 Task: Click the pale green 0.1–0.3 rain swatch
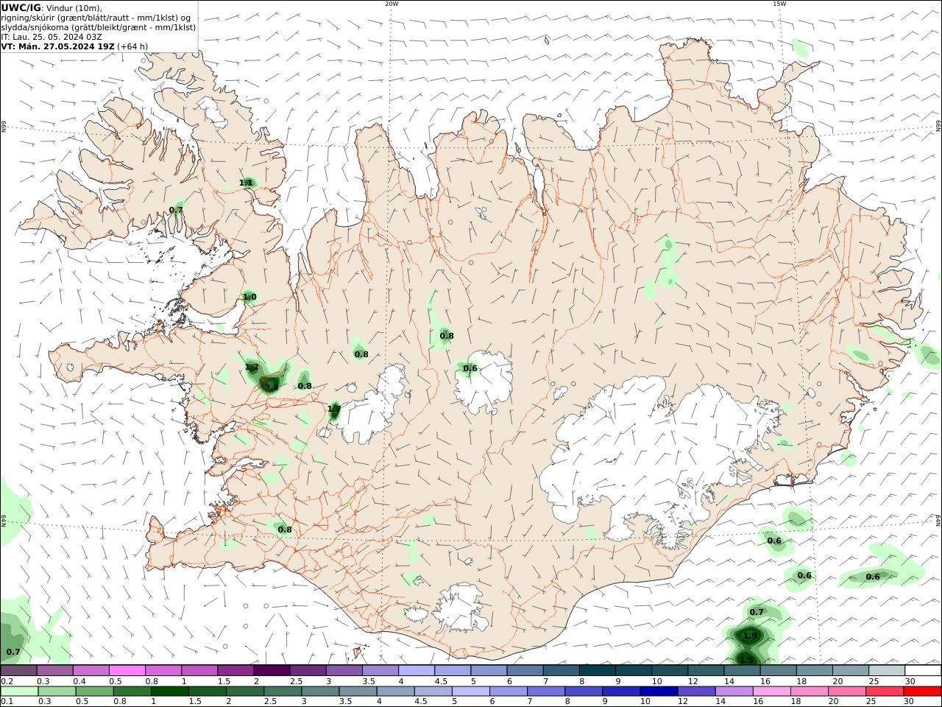click(x=19, y=692)
